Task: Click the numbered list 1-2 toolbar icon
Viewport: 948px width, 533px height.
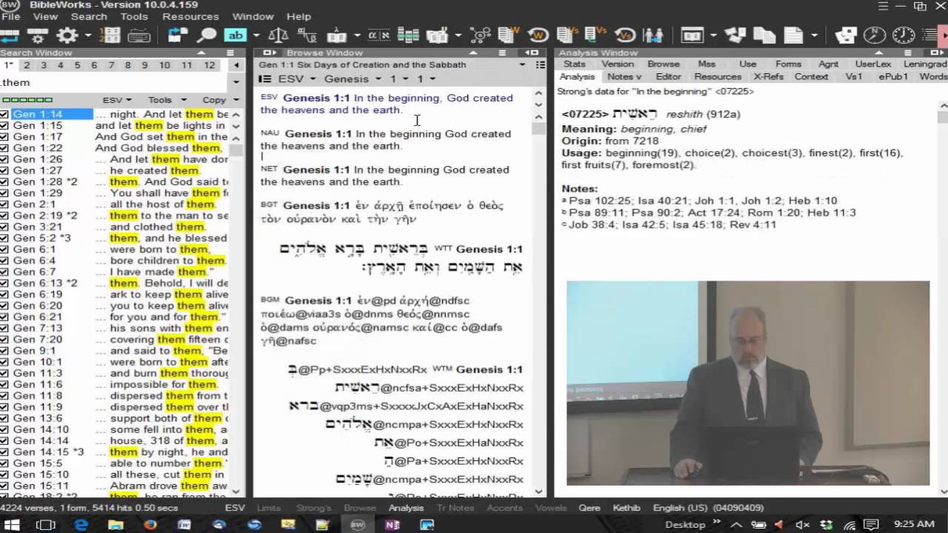Action: click(x=110, y=35)
